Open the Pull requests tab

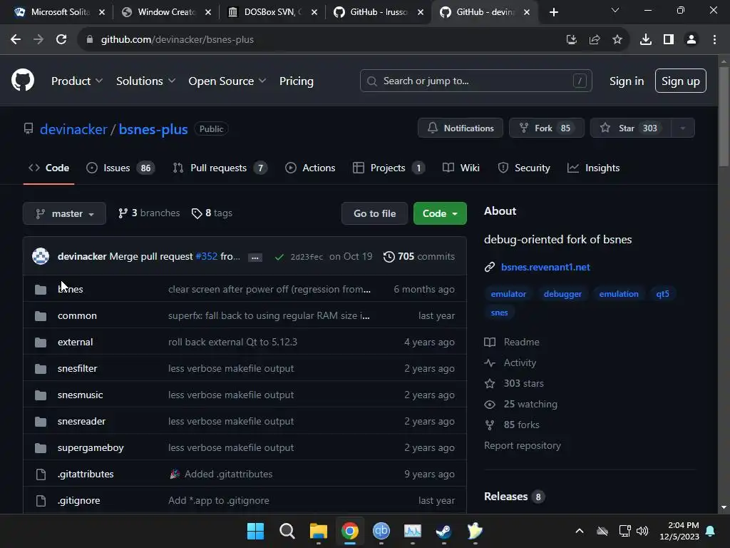220,168
